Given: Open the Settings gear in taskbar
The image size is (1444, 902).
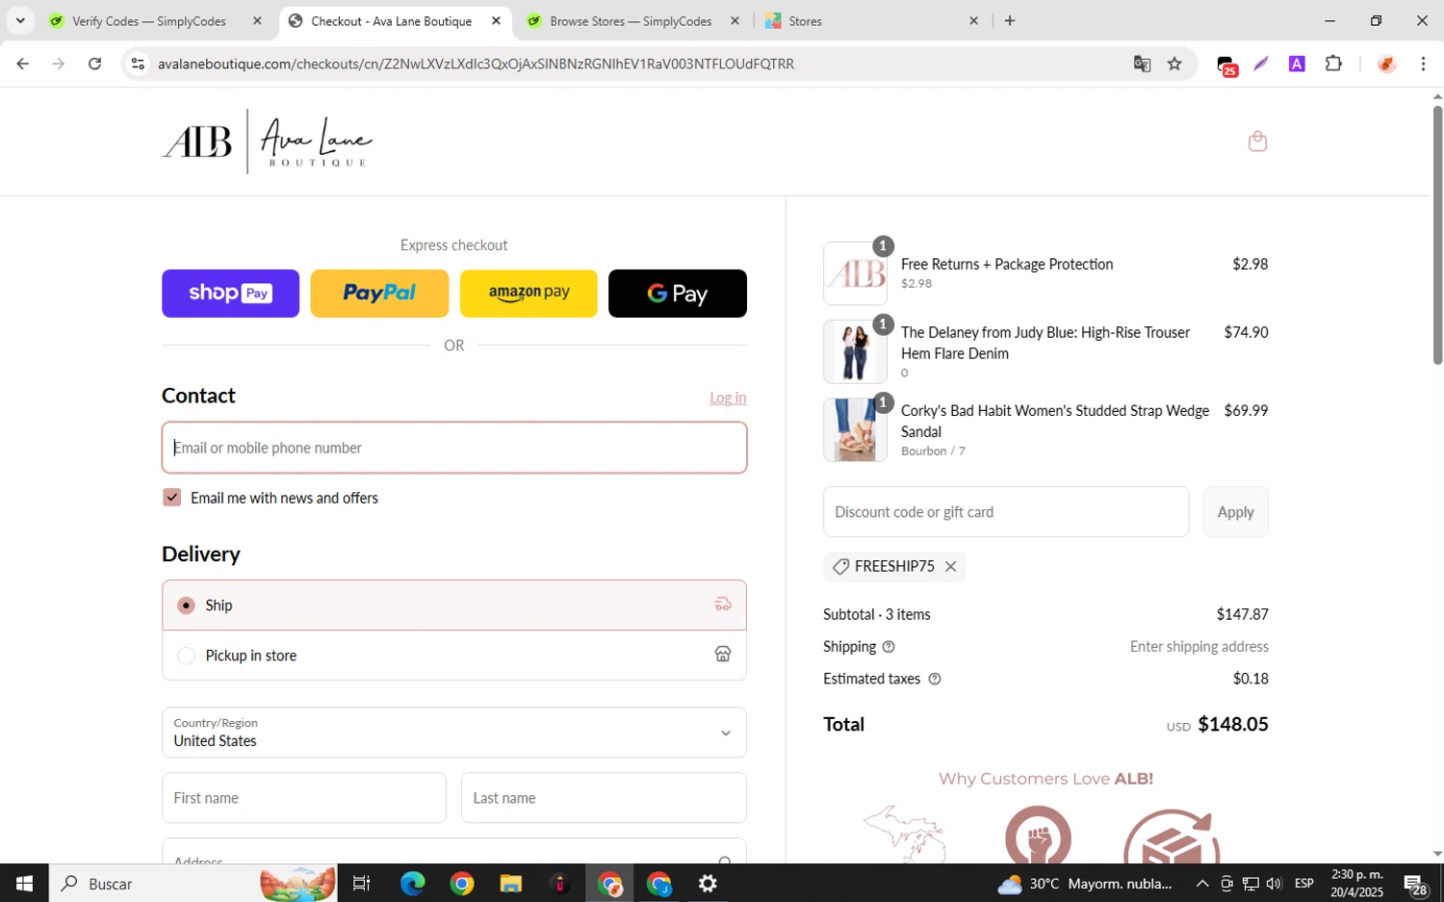Looking at the screenshot, I should pyautogui.click(x=708, y=884).
